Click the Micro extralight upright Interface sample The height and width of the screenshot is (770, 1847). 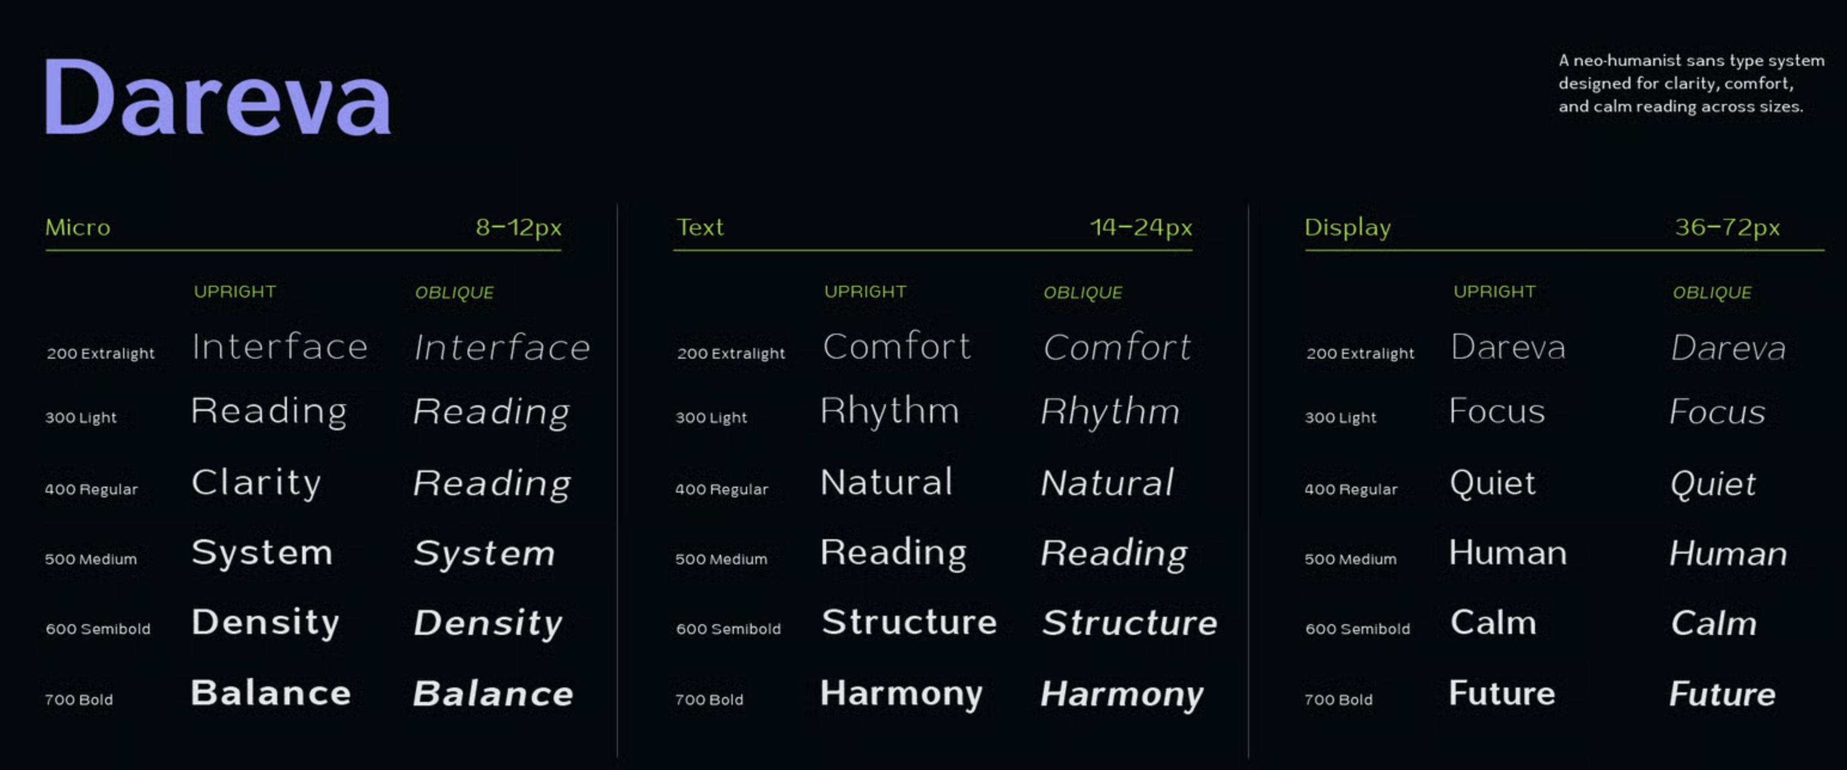pos(280,347)
